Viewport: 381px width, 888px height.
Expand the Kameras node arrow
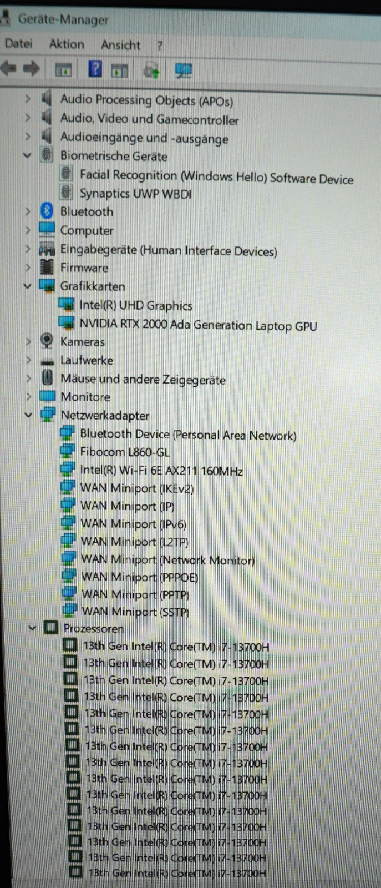pyautogui.click(x=28, y=341)
